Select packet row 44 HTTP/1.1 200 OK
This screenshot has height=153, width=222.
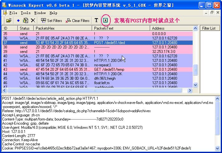tap(98, 74)
